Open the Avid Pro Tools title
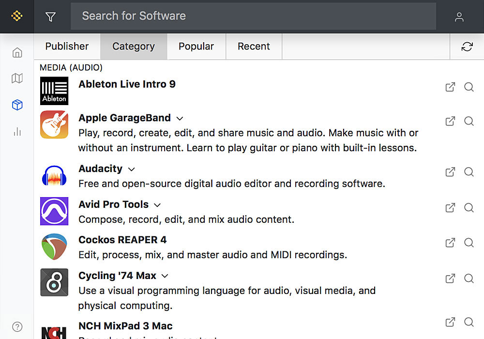The image size is (484, 339). pos(113,204)
